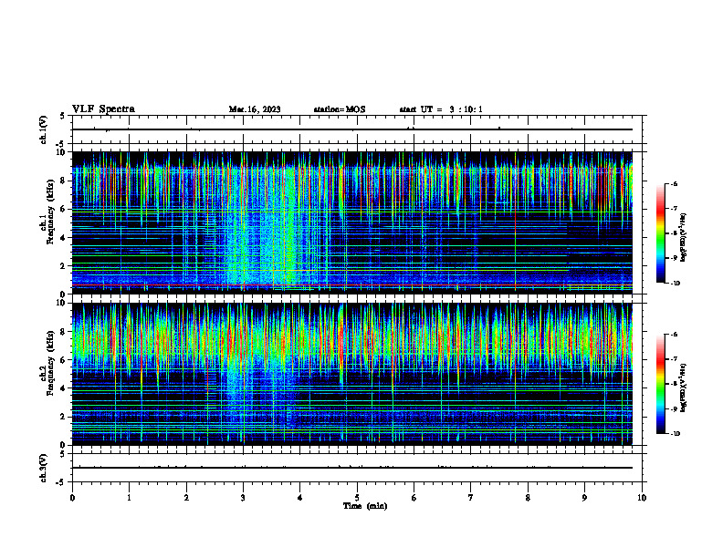Click the time axis tick label "0"
The image size is (723, 558).
pyautogui.click(x=72, y=498)
